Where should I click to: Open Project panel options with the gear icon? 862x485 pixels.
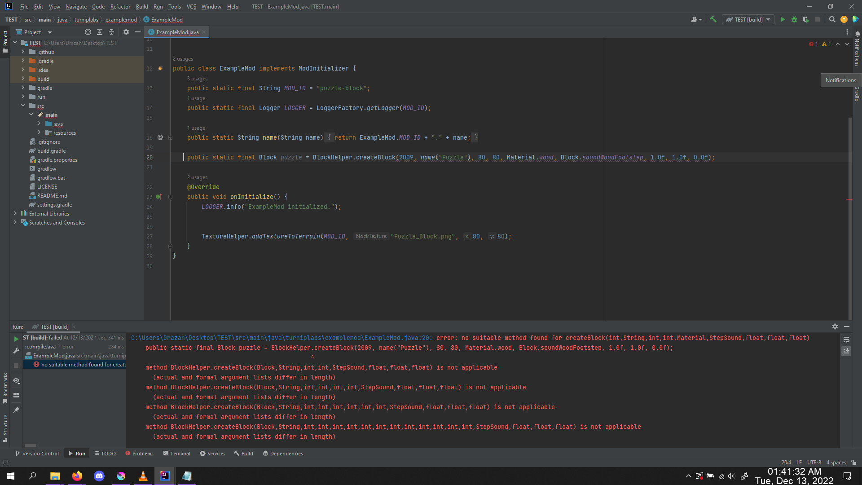pyautogui.click(x=126, y=32)
